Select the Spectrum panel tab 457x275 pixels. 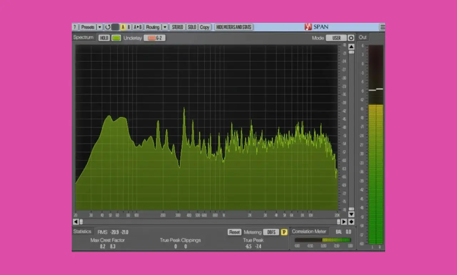(84, 37)
